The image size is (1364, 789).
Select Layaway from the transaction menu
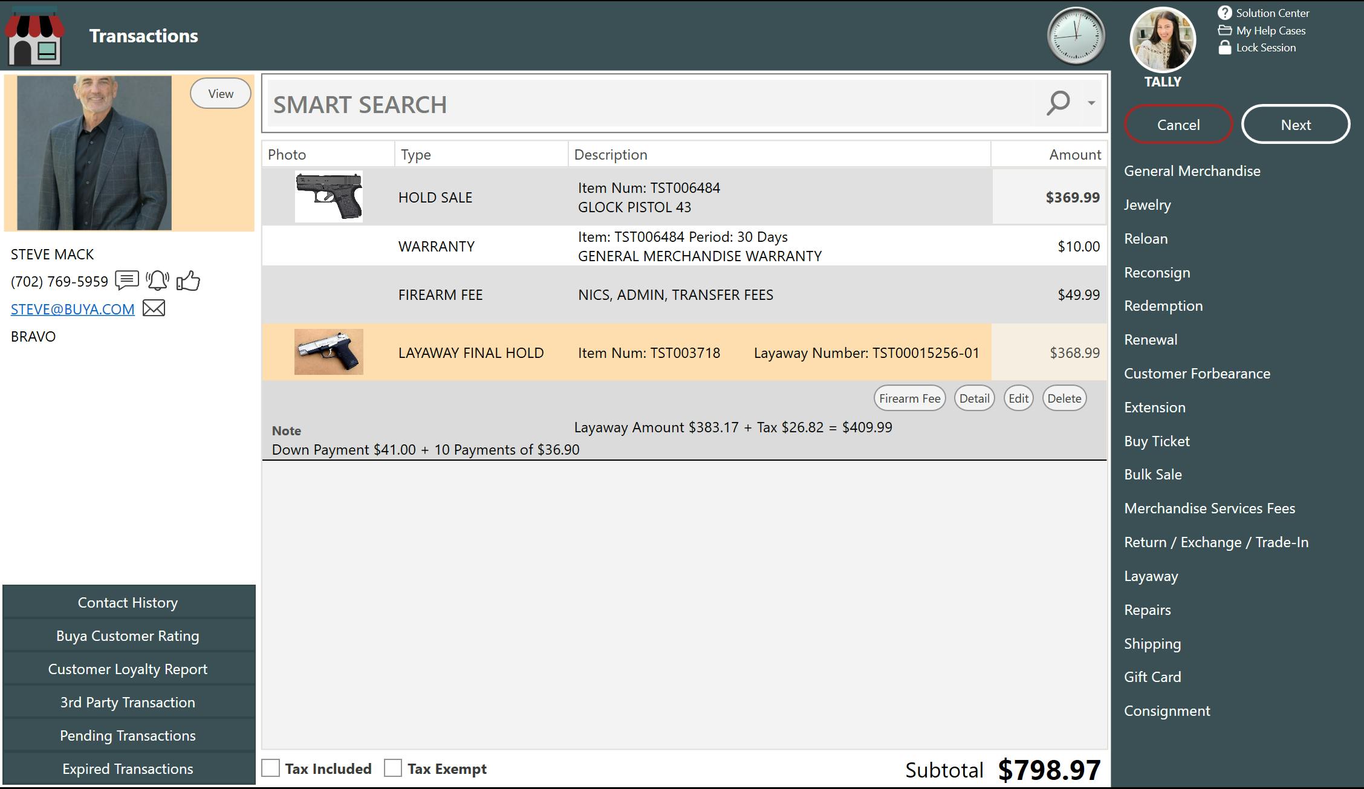pyautogui.click(x=1151, y=576)
